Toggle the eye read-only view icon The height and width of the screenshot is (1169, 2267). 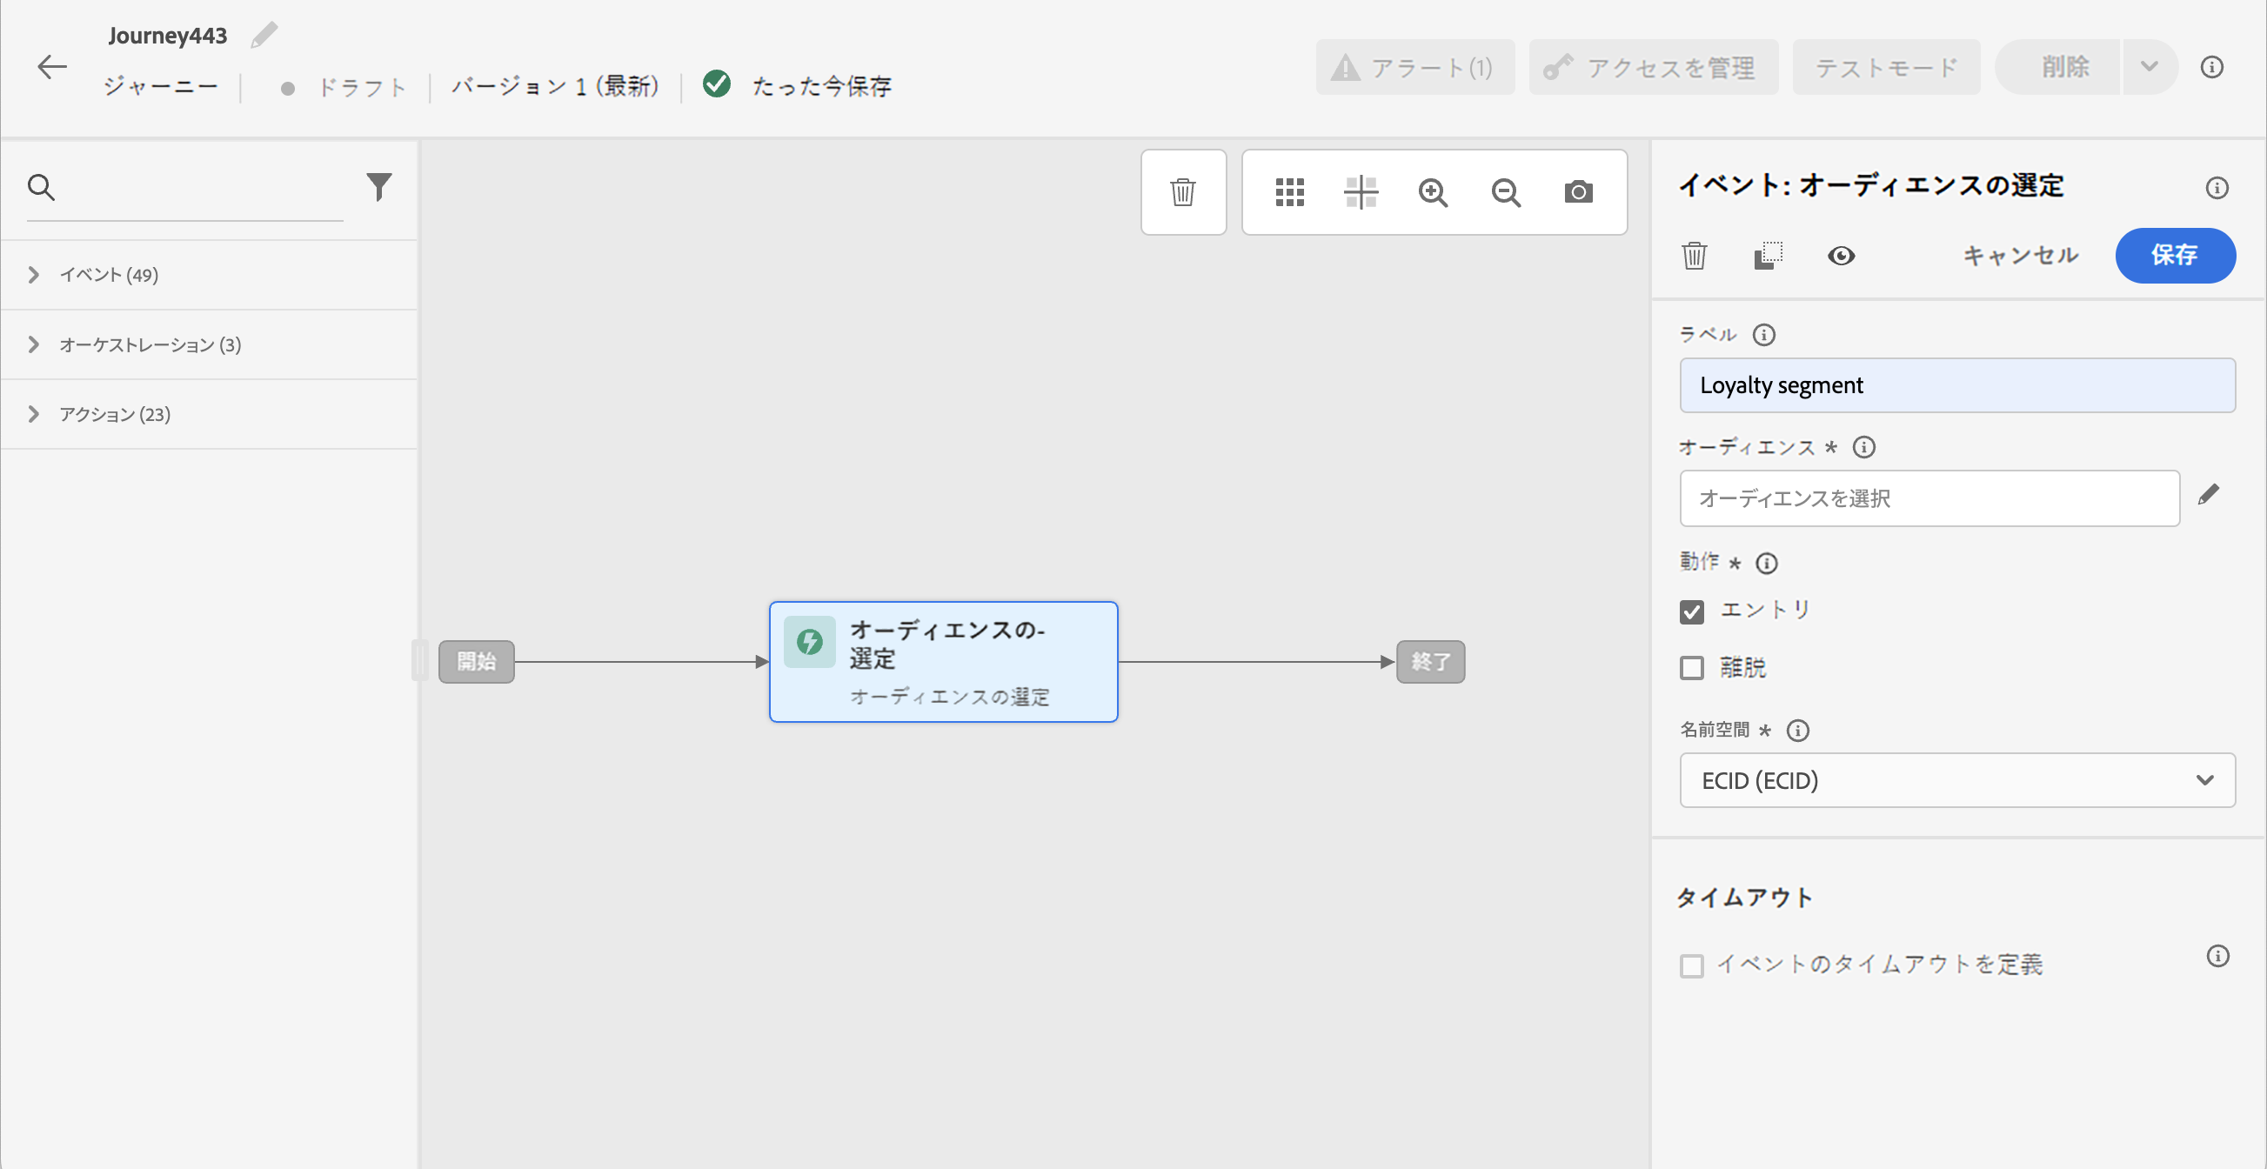[x=1840, y=256]
